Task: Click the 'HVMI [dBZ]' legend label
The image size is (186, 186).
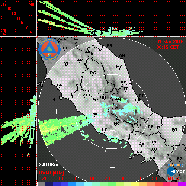Action: pyautogui.click(x=51, y=173)
